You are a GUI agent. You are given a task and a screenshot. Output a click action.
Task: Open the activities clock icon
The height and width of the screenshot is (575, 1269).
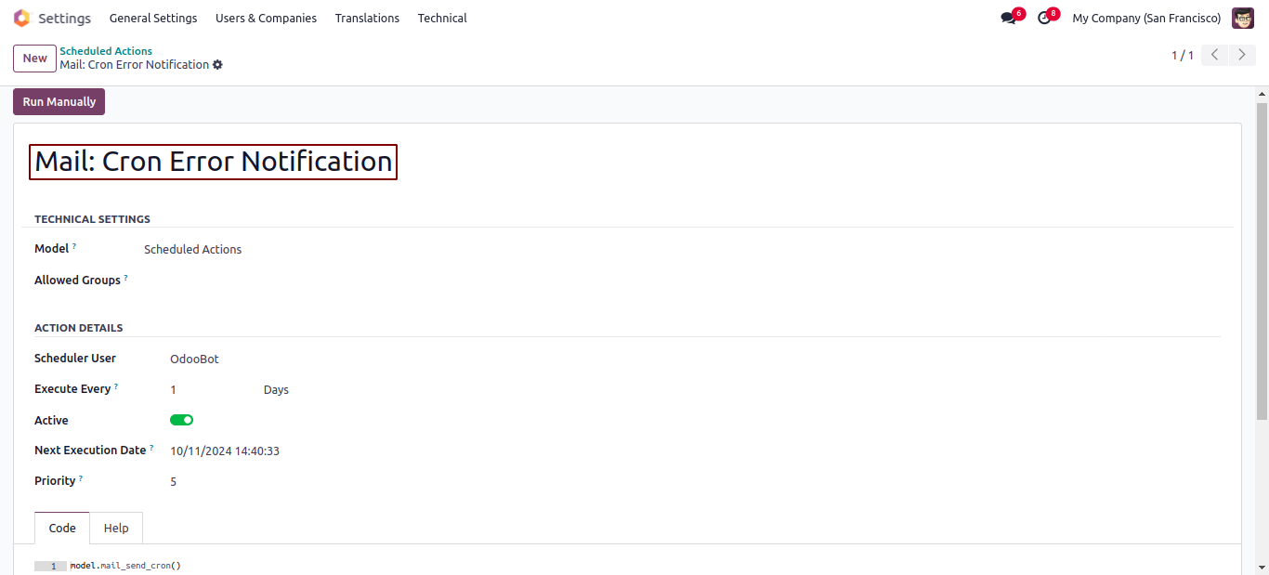[1044, 19]
